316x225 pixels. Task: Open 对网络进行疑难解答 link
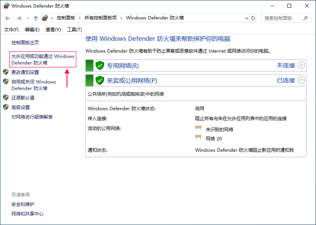point(32,117)
